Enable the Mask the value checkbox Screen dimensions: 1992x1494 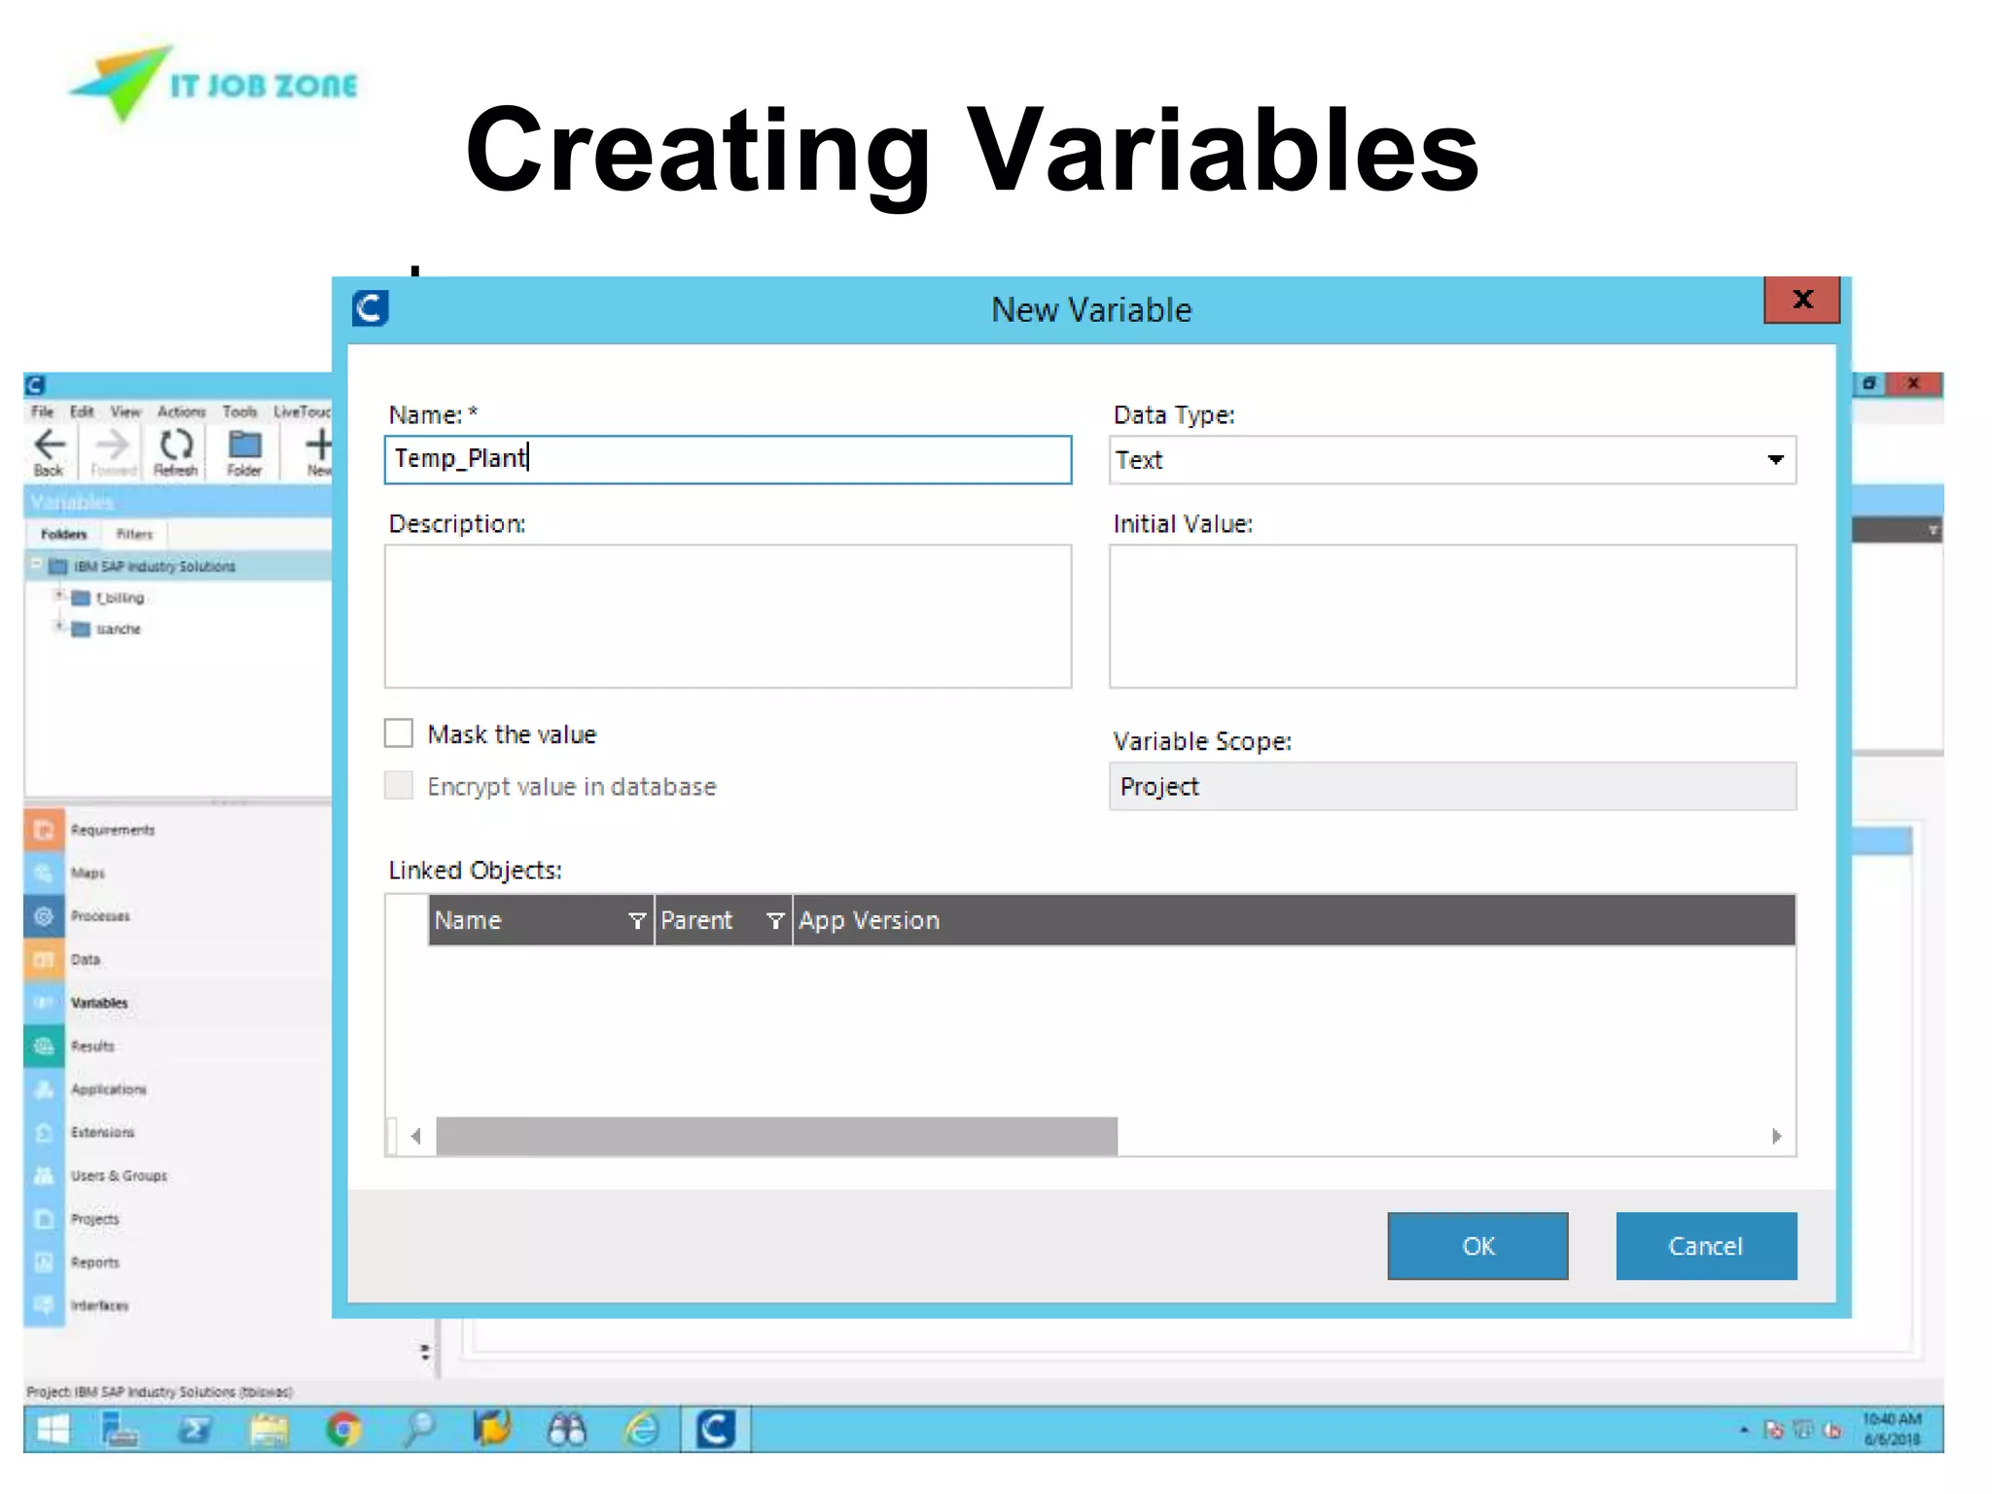(x=399, y=733)
